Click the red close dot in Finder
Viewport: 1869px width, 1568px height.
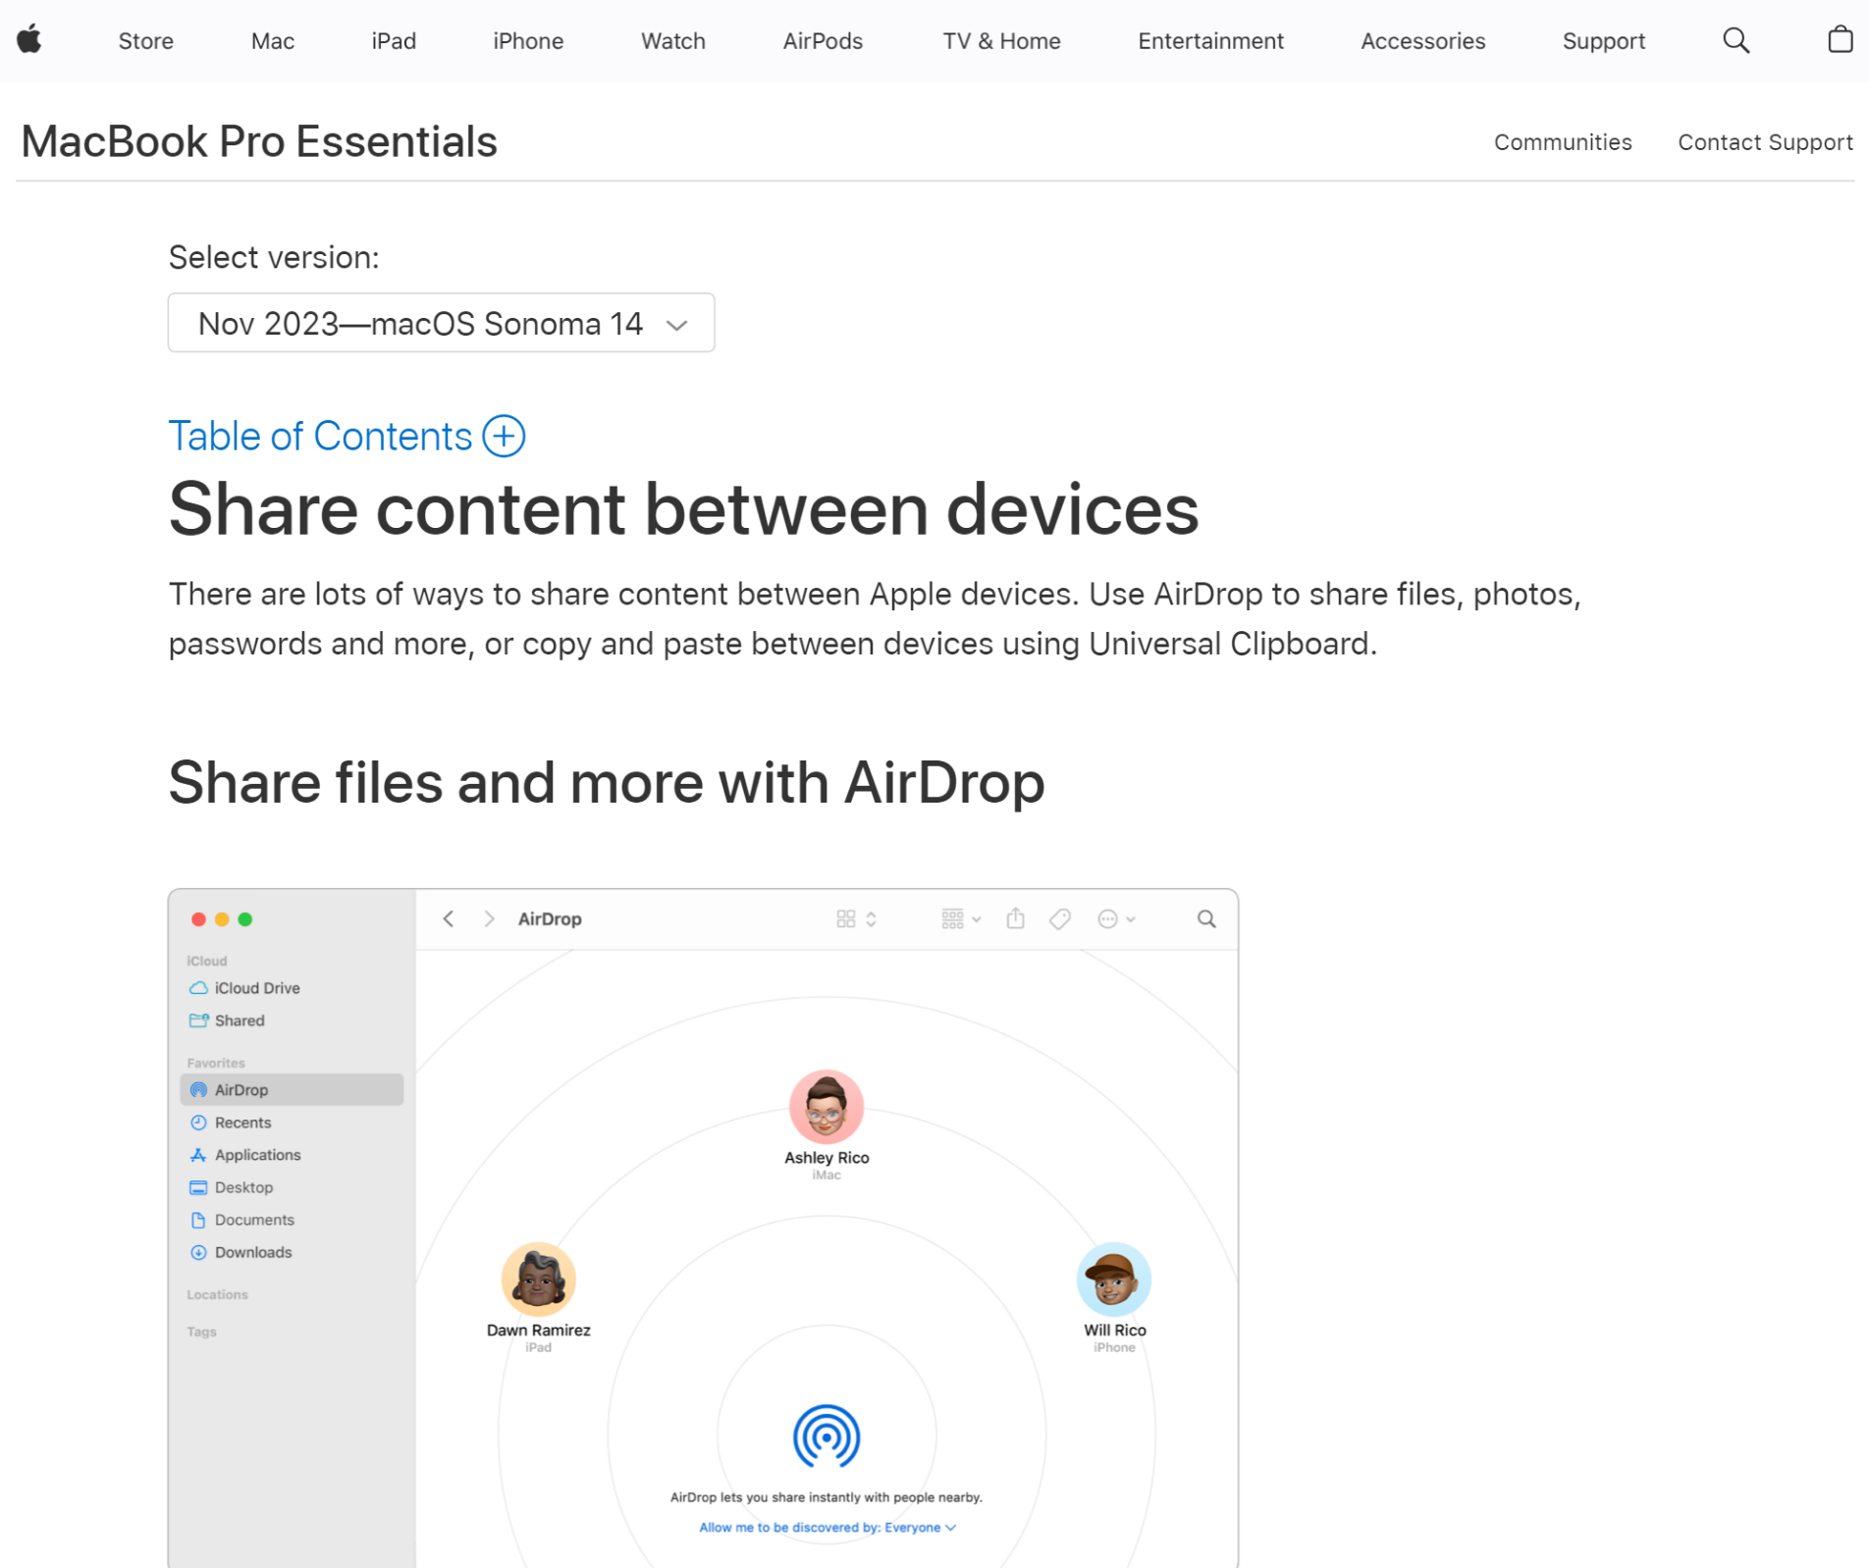[x=198, y=919]
